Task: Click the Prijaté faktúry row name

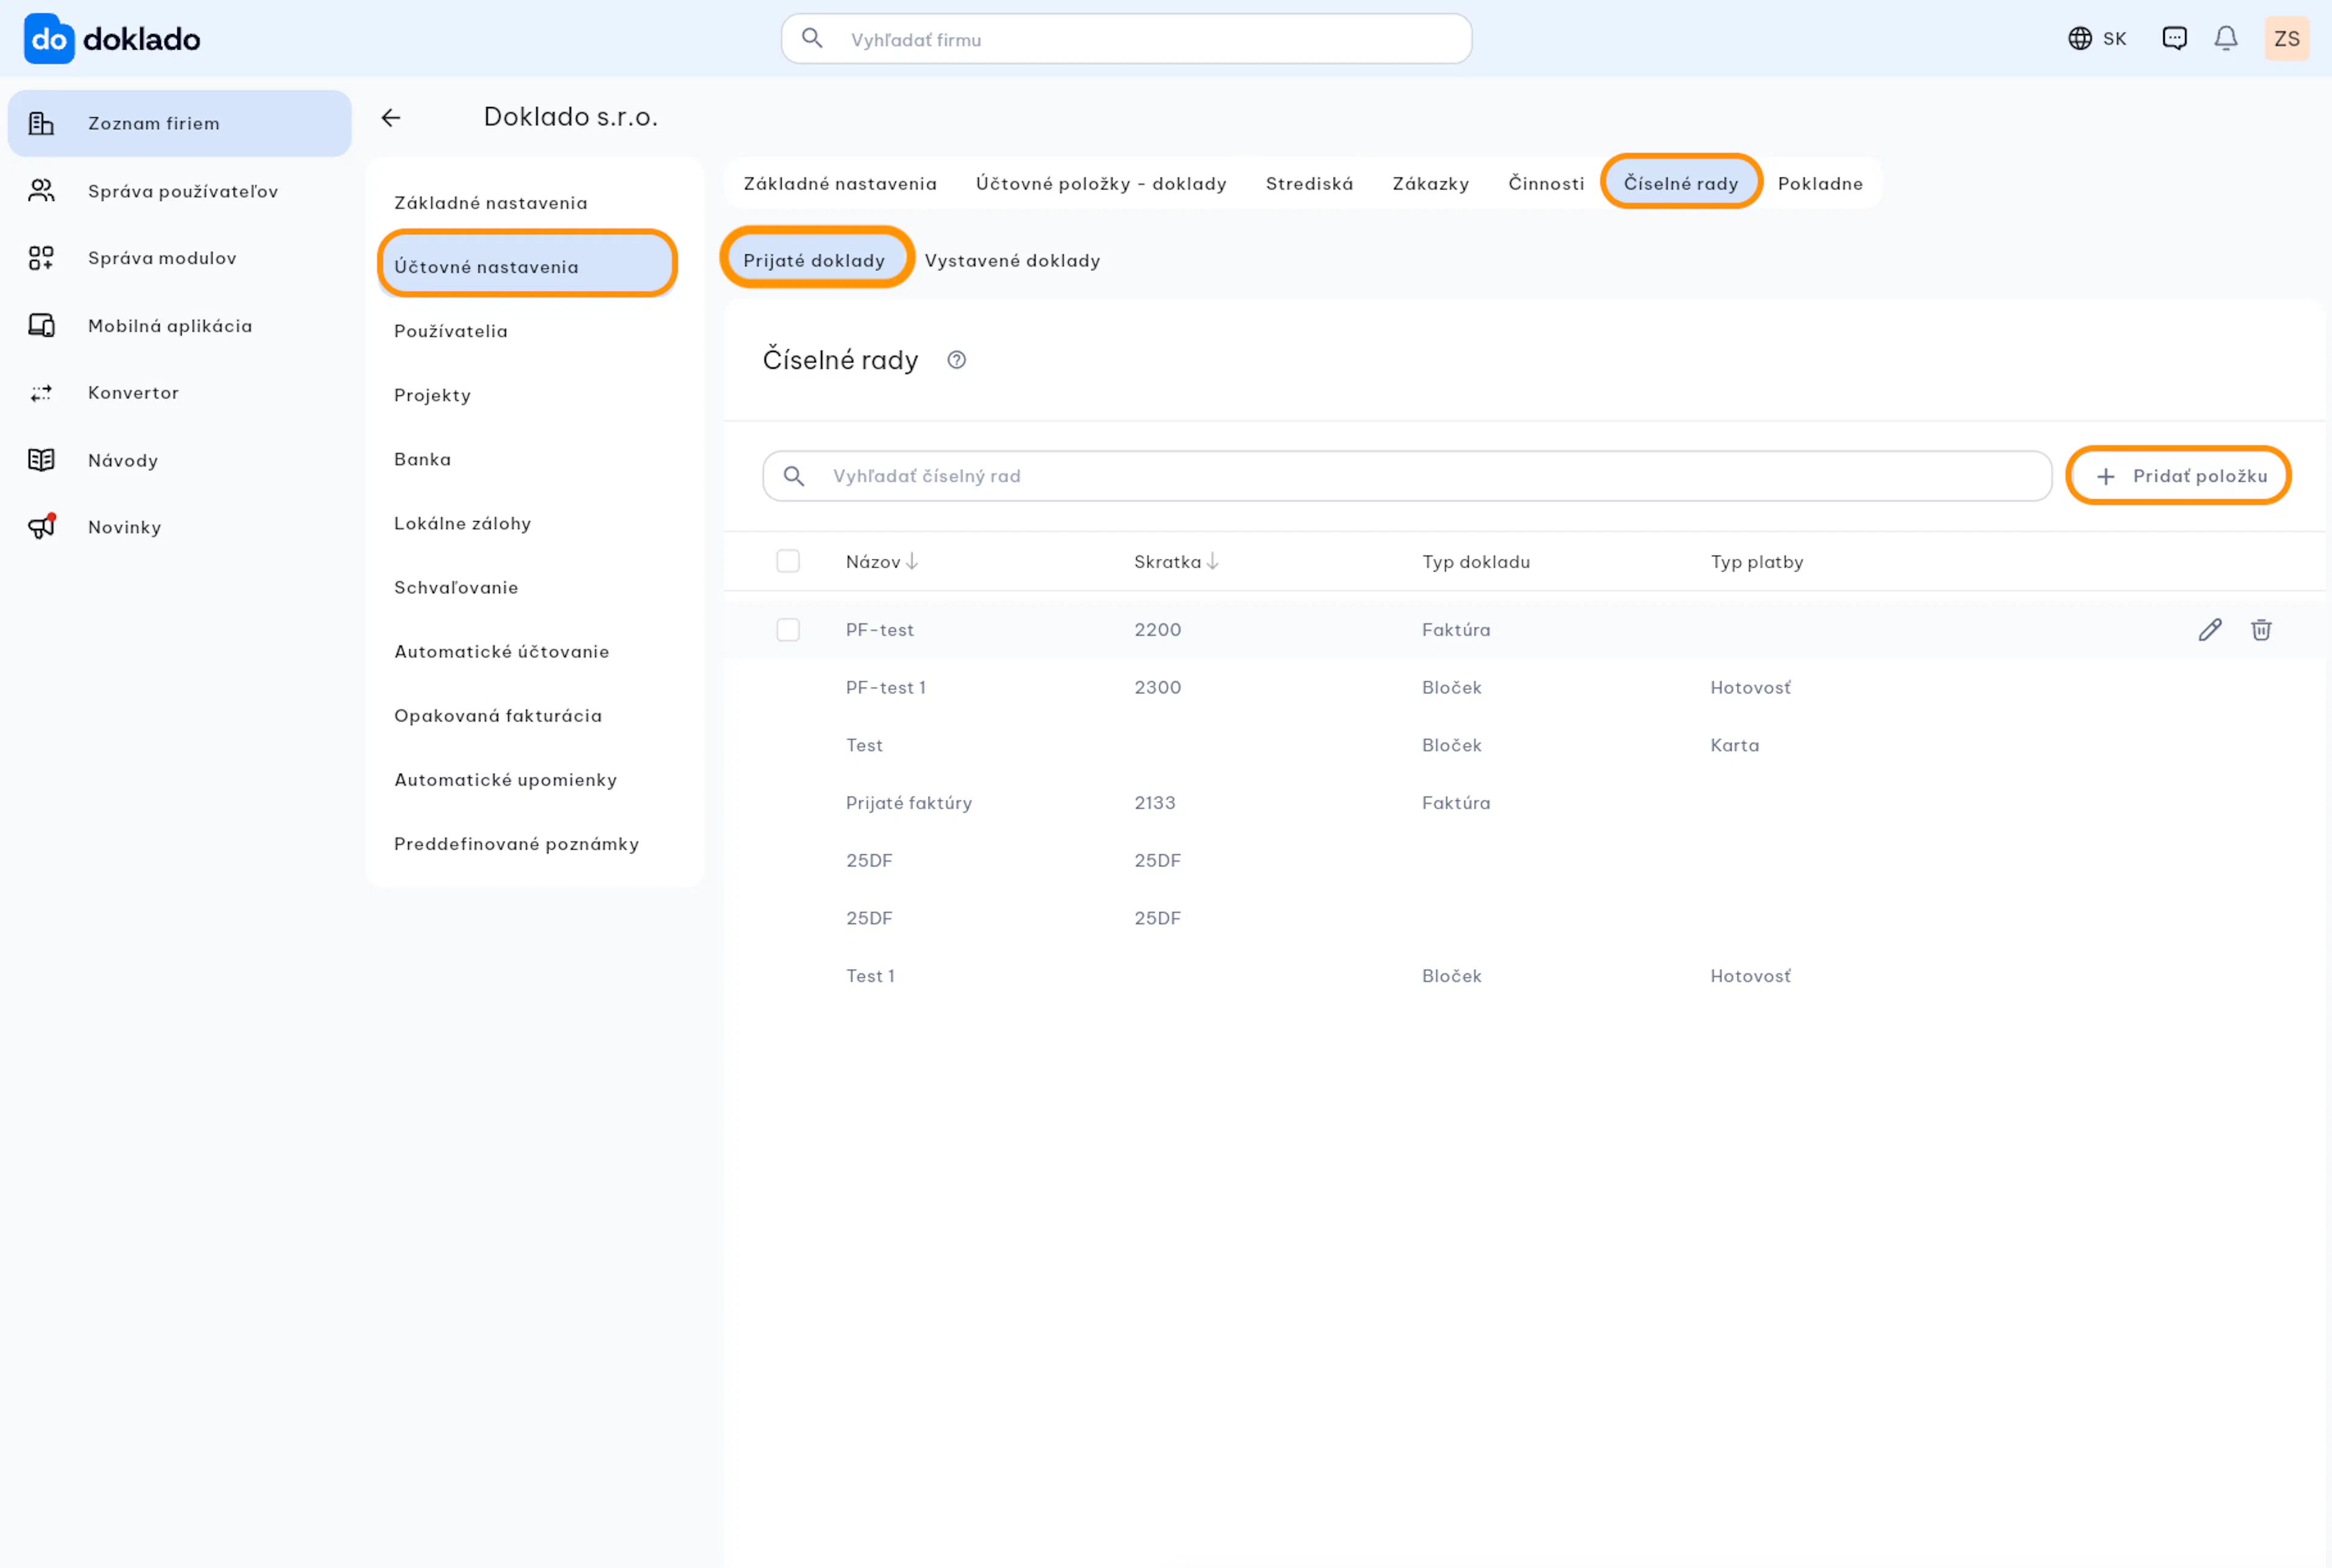Action: [909, 803]
